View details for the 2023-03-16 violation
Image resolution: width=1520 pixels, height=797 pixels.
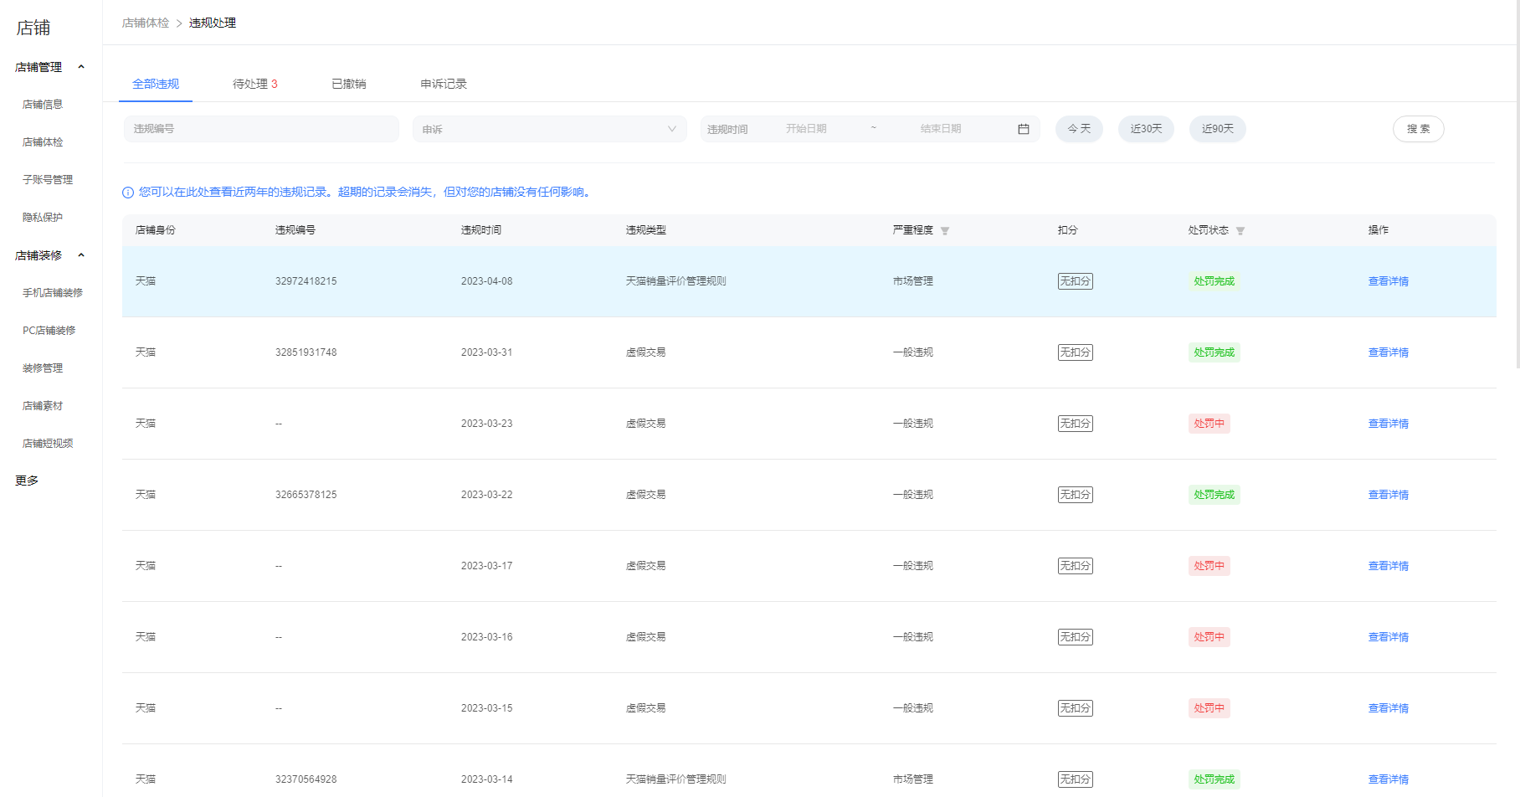[1389, 637]
